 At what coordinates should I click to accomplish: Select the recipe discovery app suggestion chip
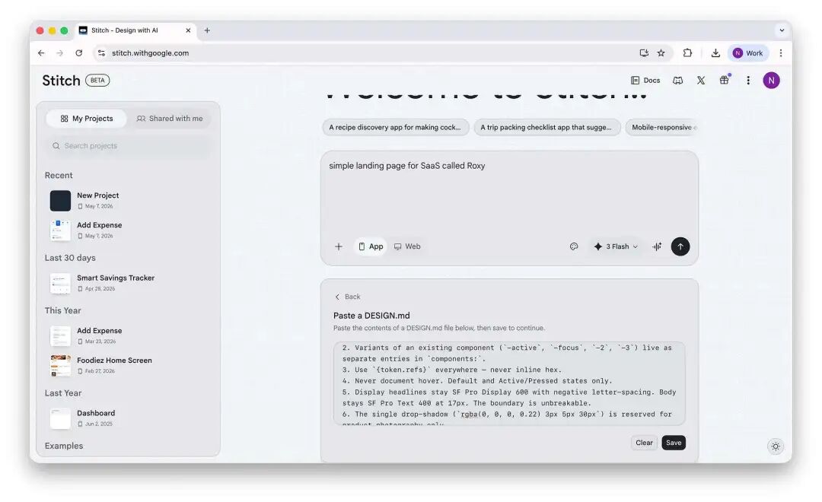pyautogui.click(x=395, y=127)
